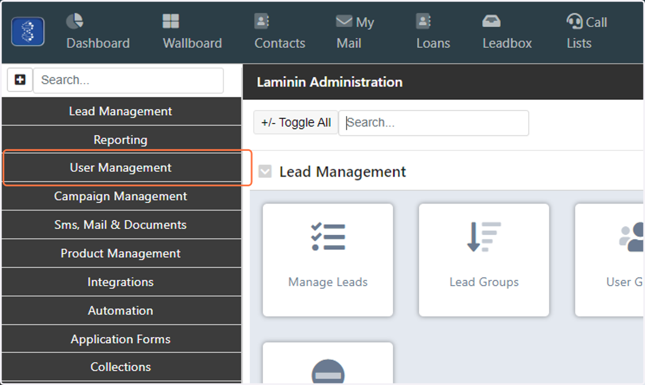The image size is (645, 385).
Task: Collapse the Lead Management section chevron
Action: click(x=265, y=172)
